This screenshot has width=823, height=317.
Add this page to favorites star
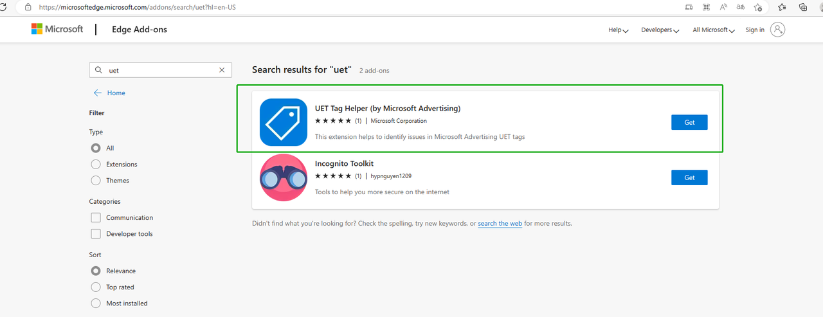[758, 7]
